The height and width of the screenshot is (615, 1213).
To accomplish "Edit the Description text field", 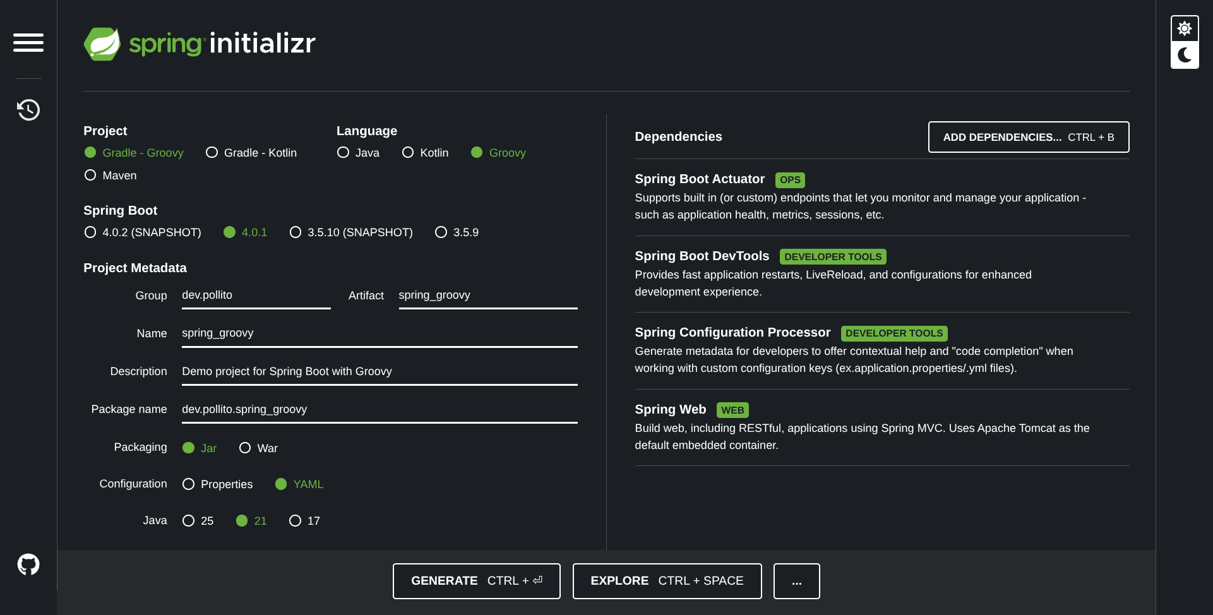I will (379, 371).
